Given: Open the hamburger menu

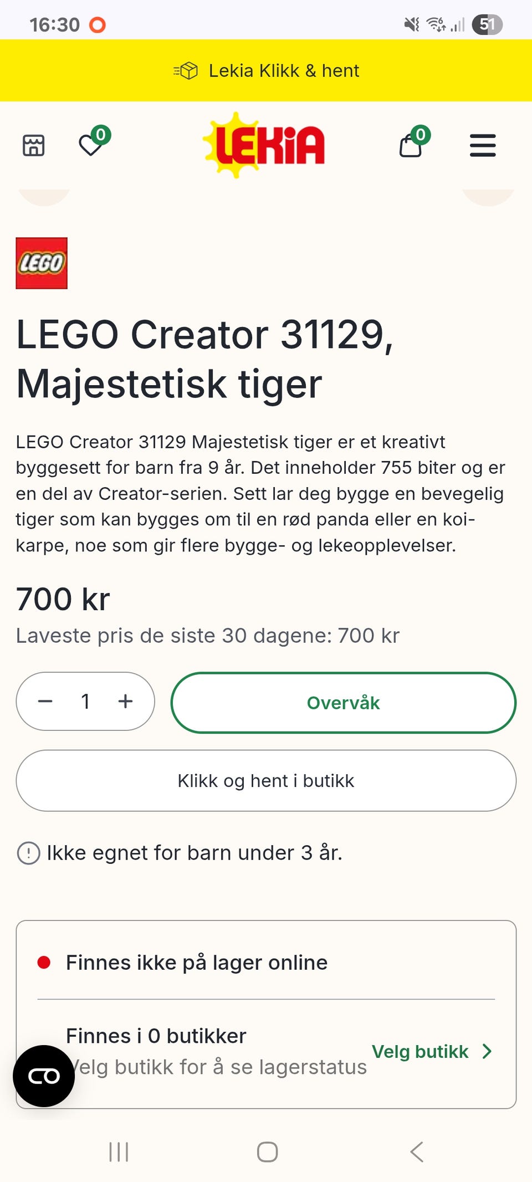Looking at the screenshot, I should click(483, 146).
